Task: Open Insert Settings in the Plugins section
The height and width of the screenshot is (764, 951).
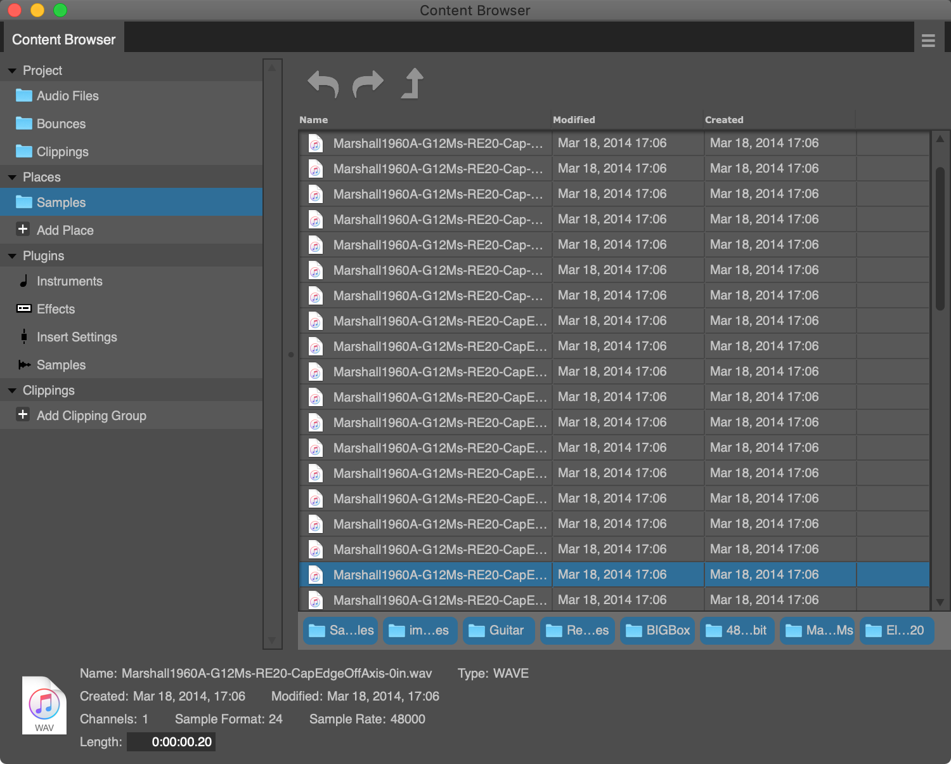Action: (x=77, y=337)
